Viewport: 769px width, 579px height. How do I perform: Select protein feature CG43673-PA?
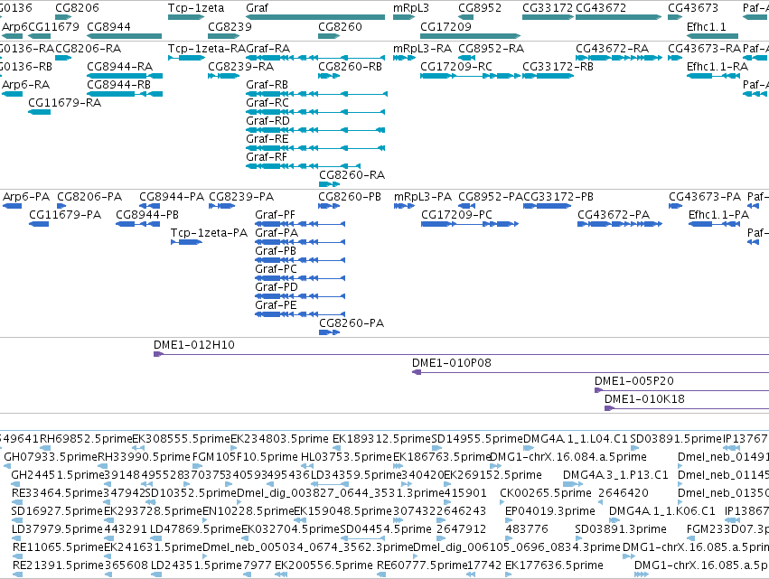[x=676, y=206]
